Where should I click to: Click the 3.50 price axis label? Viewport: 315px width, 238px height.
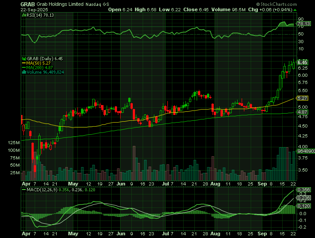click(302, 170)
